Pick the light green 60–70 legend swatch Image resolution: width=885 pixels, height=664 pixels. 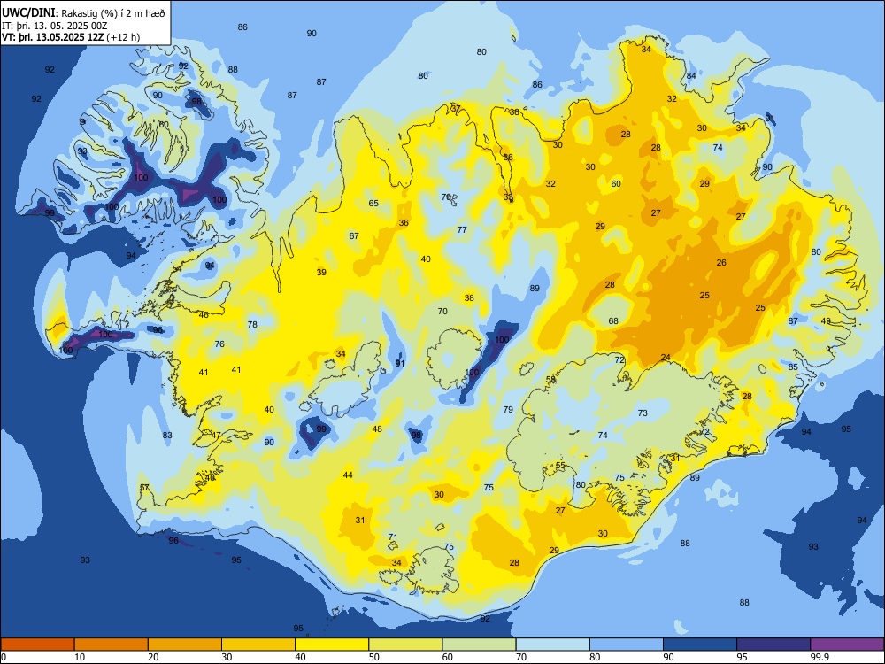[x=479, y=645]
